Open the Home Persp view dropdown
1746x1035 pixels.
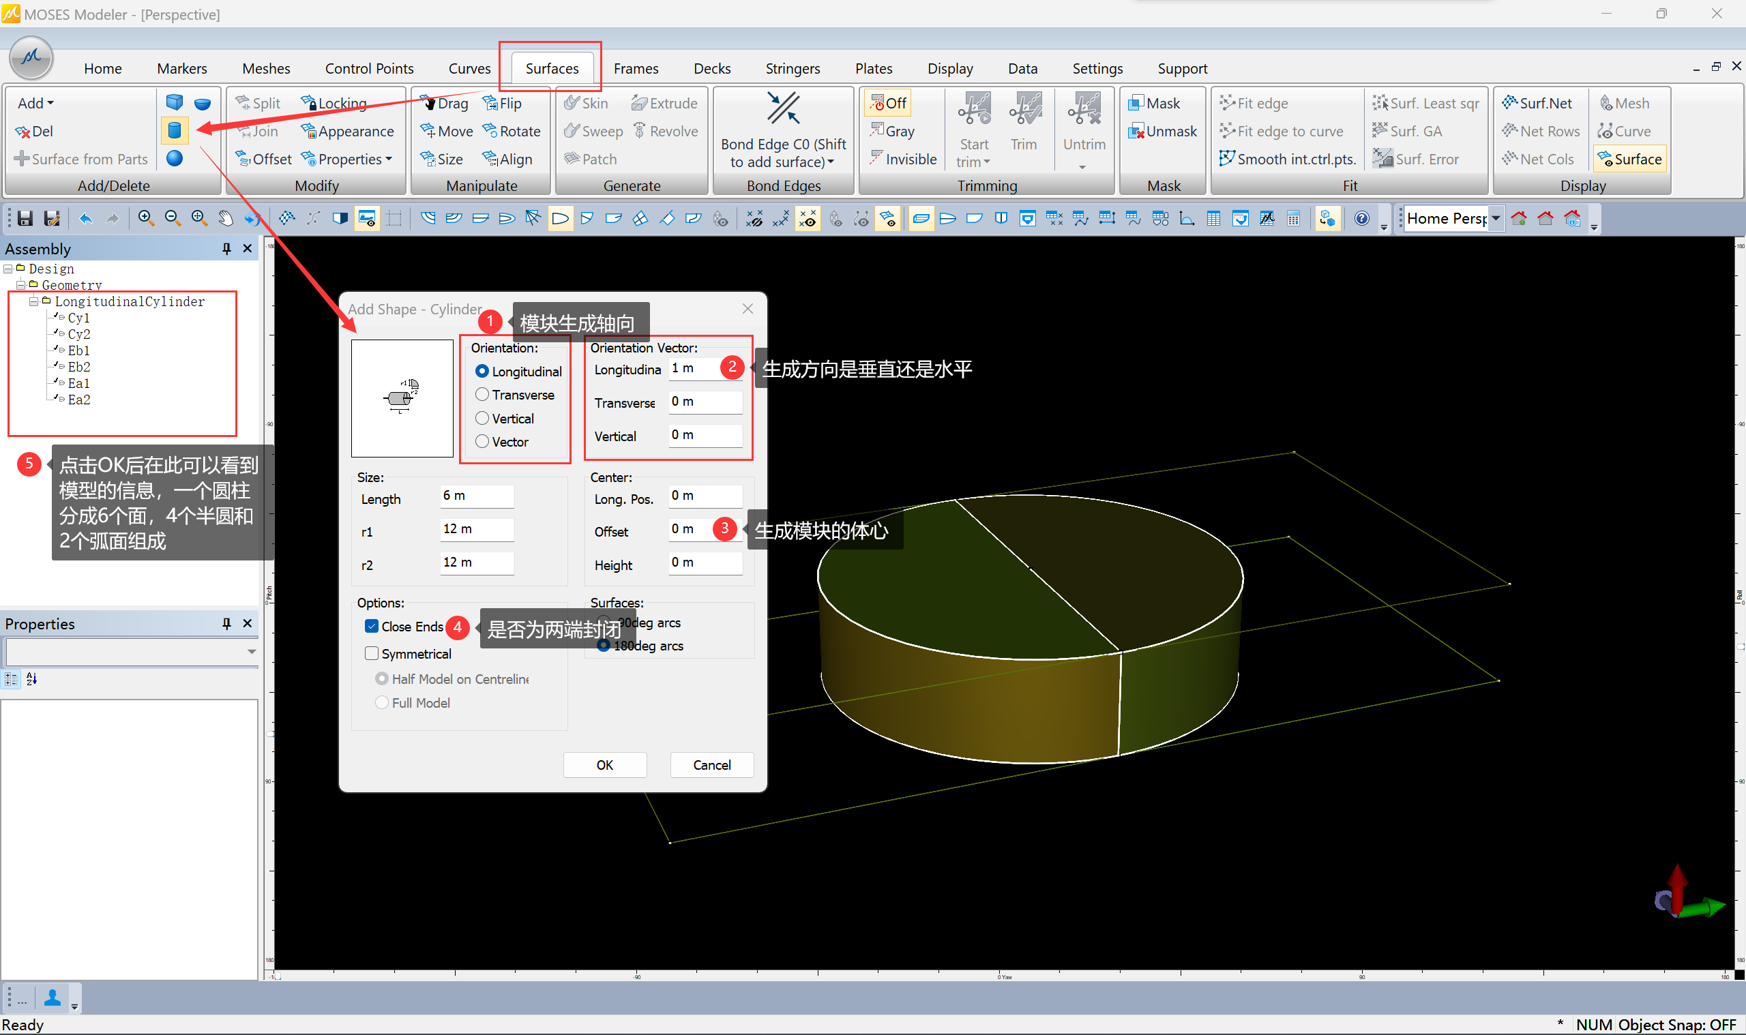(1496, 218)
